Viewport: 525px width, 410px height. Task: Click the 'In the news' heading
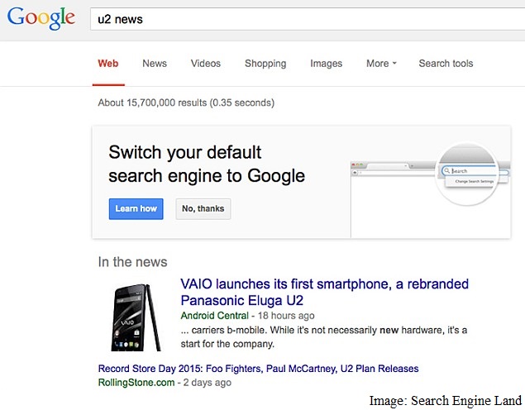(x=132, y=262)
